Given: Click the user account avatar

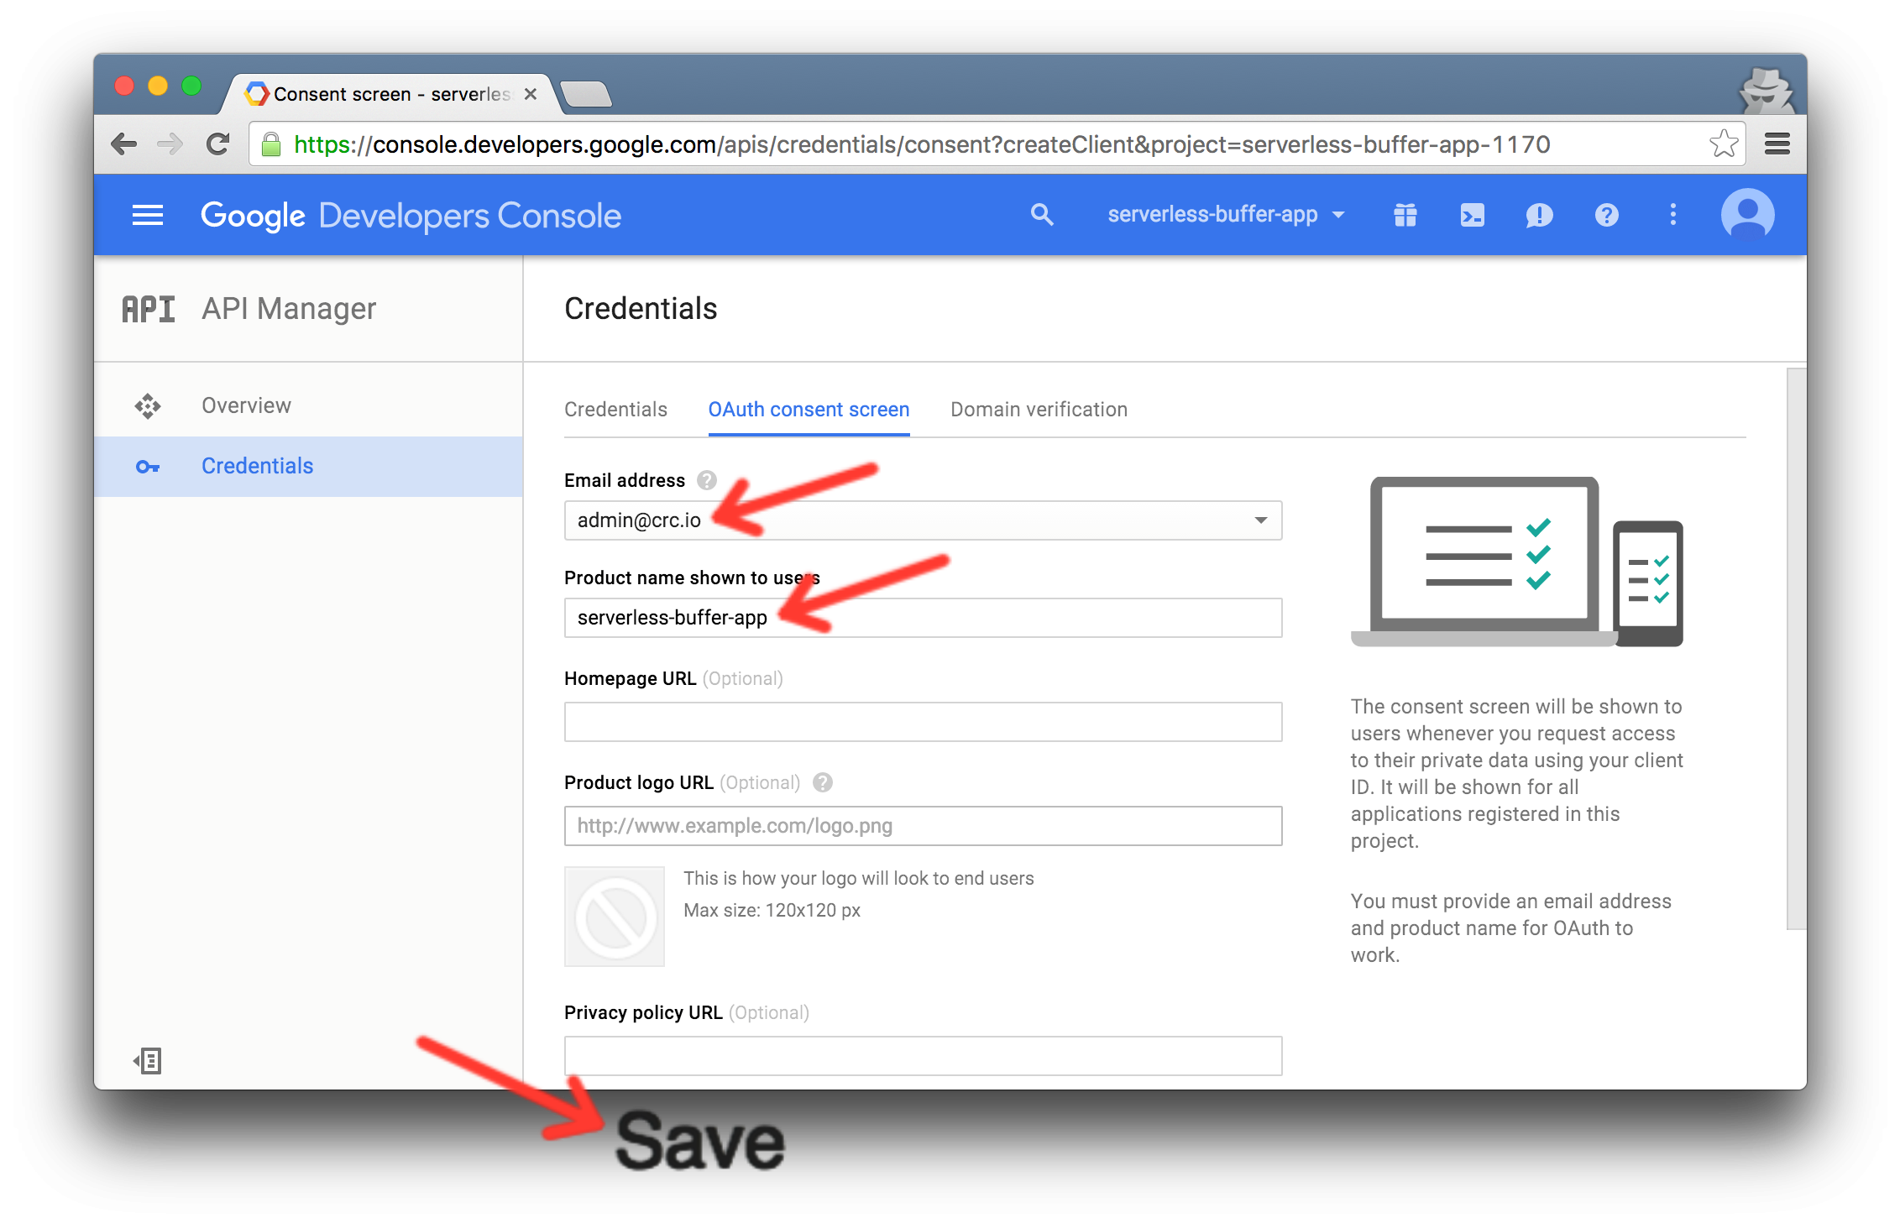Looking at the screenshot, I should (x=1747, y=215).
